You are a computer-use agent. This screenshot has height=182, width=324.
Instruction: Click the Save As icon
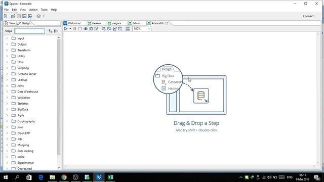[x=30, y=16]
